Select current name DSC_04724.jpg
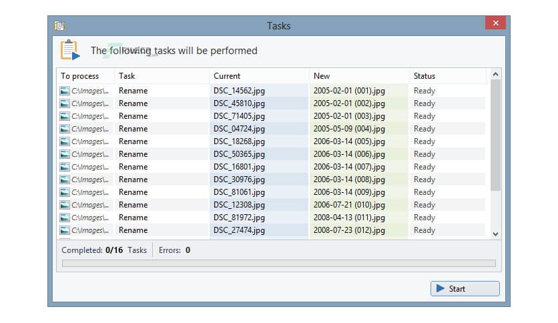Screen dimensions: 558x323 (x=239, y=129)
